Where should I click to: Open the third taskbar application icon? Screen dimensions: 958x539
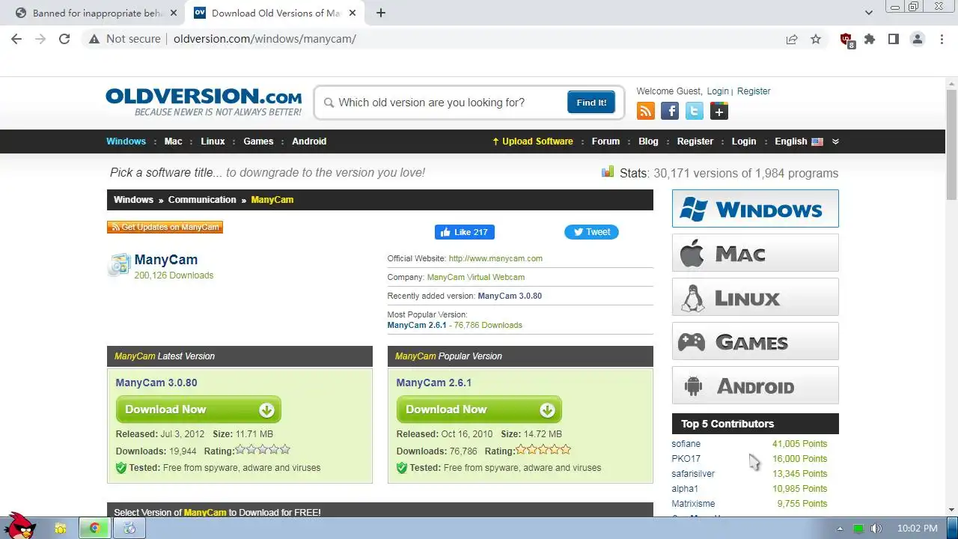tap(129, 529)
